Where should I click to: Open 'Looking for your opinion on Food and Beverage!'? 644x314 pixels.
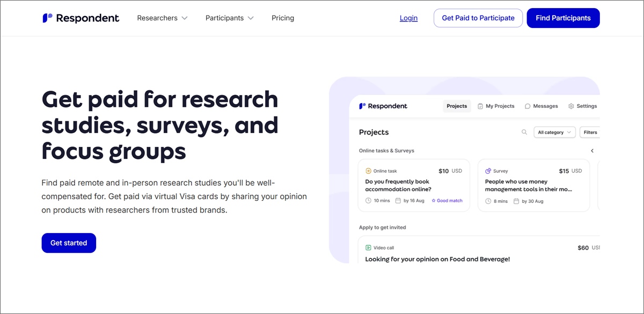(437, 259)
